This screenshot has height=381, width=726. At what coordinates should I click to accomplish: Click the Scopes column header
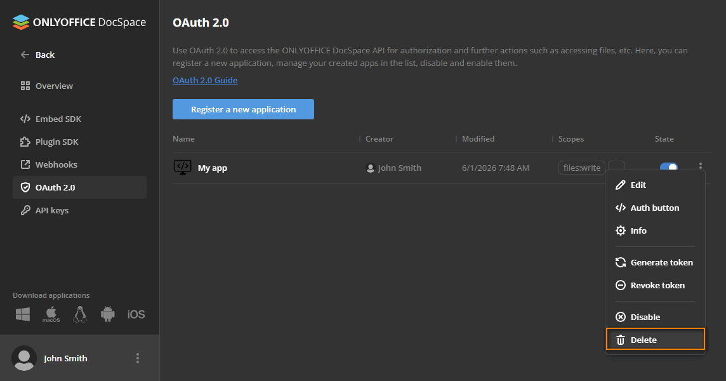(x=571, y=139)
